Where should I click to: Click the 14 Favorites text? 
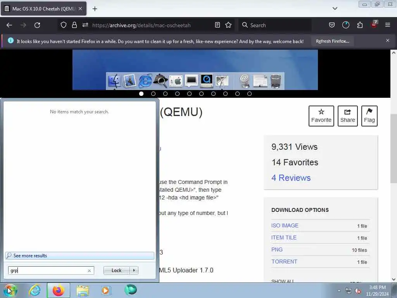point(295,162)
